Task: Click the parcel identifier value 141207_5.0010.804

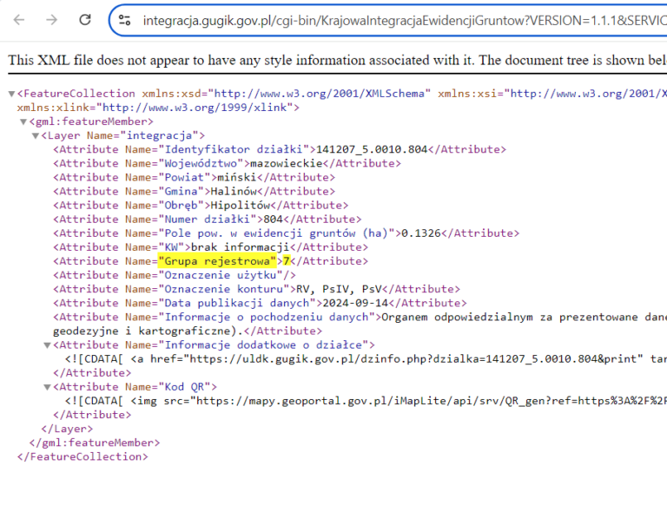Action: [372, 149]
